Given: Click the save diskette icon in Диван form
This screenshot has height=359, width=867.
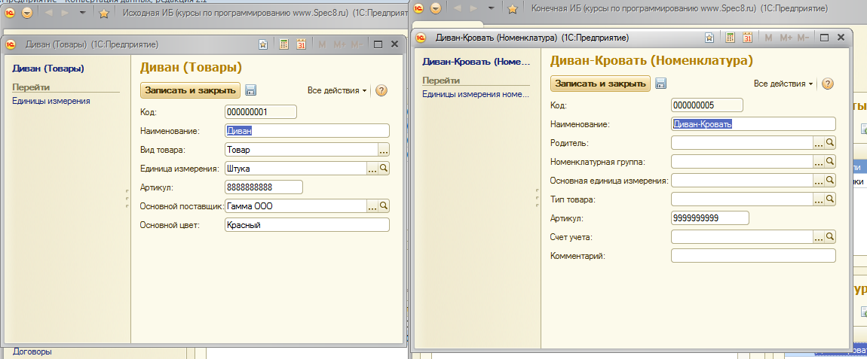Looking at the screenshot, I should pyautogui.click(x=251, y=90).
